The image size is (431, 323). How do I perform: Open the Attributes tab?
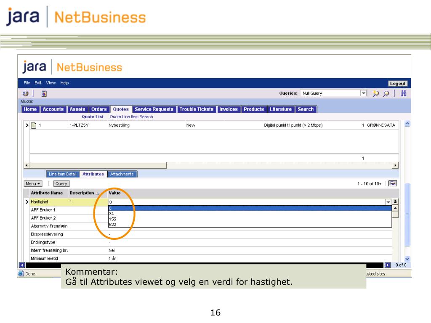pos(93,174)
